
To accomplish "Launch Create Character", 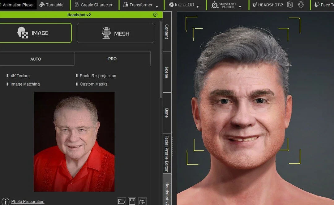I will [93, 5].
